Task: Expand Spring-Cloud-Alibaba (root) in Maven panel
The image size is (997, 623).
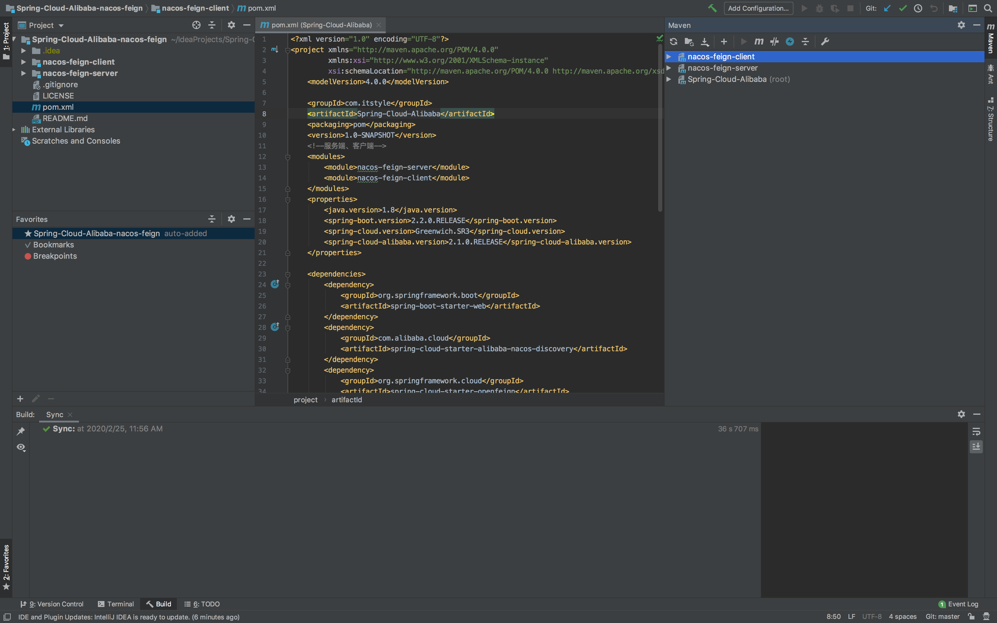Action: coord(669,79)
